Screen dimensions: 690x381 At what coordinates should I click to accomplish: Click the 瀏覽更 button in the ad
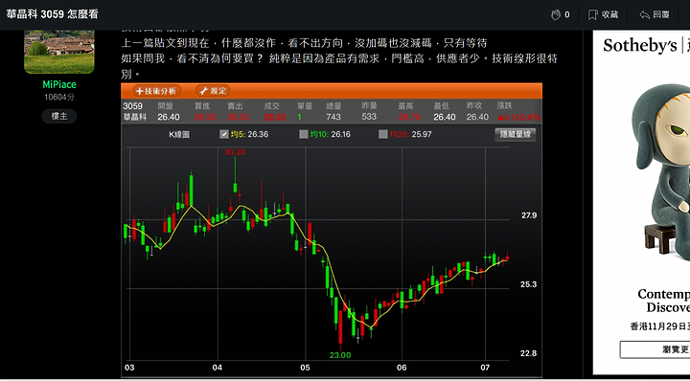click(655, 349)
